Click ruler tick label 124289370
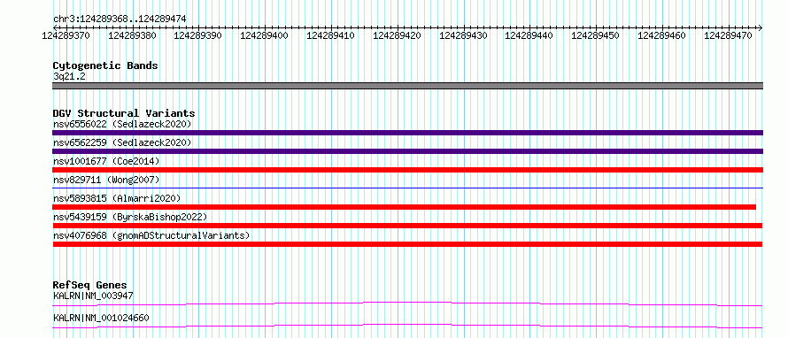Image resolution: width=788 pixels, height=338 pixels. point(66,36)
